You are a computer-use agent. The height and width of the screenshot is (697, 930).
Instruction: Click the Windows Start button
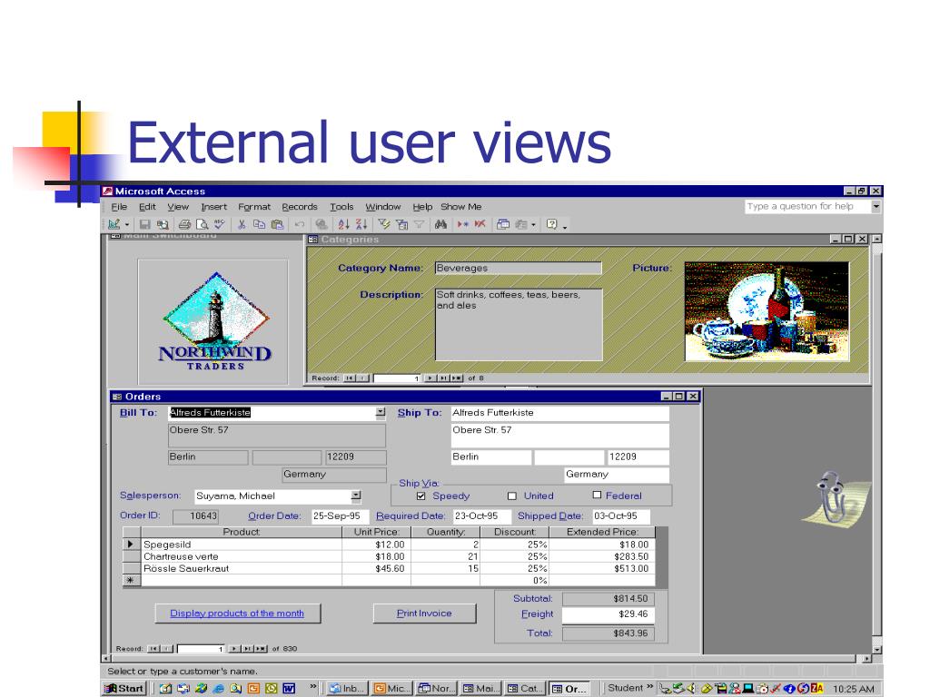tap(124, 688)
